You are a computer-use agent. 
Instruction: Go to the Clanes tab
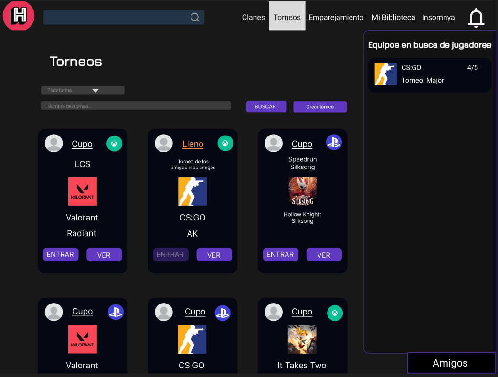pos(253,18)
